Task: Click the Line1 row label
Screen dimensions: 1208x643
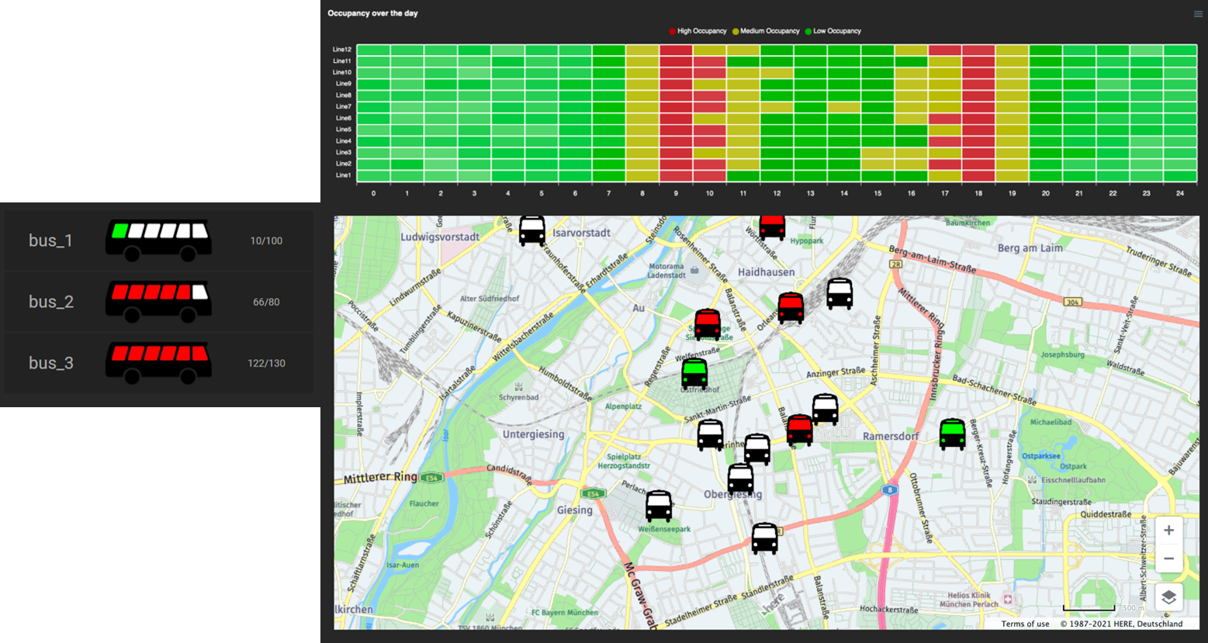Action: (344, 175)
